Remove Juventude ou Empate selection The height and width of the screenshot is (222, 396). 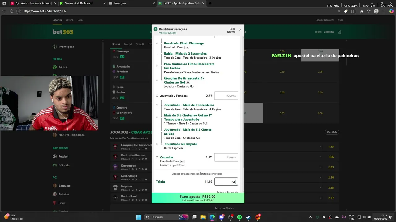157,144
